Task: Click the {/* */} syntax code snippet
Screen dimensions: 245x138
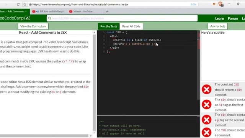Action: (x=68, y=61)
